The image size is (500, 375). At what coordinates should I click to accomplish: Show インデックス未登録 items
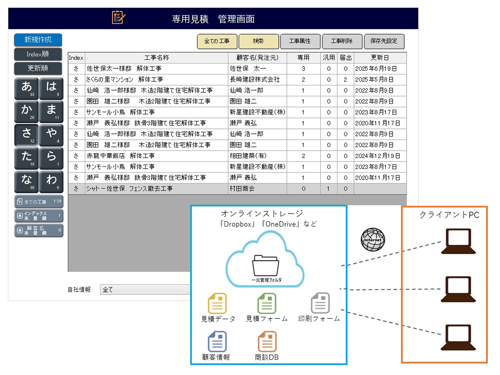39,216
